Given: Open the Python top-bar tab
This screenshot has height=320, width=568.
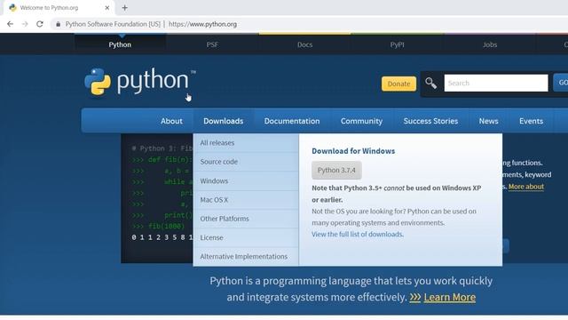Looking at the screenshot, I should tap(120, 44).
